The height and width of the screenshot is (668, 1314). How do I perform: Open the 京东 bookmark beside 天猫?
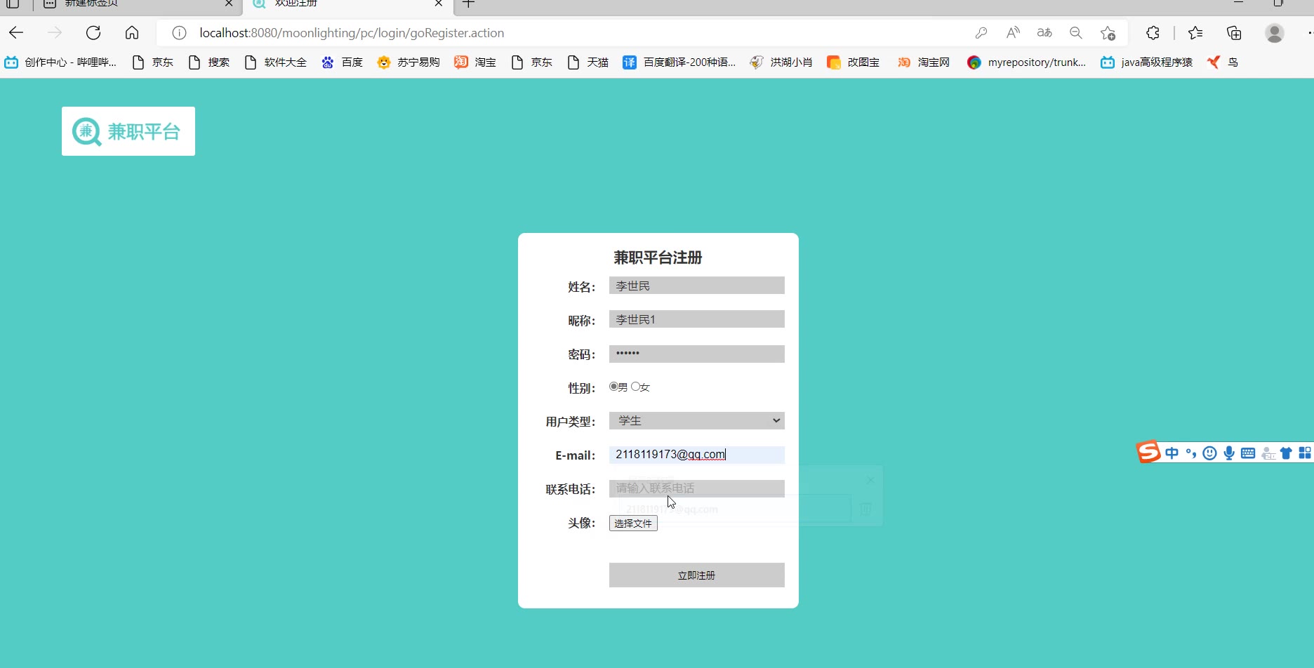(532, 62)
